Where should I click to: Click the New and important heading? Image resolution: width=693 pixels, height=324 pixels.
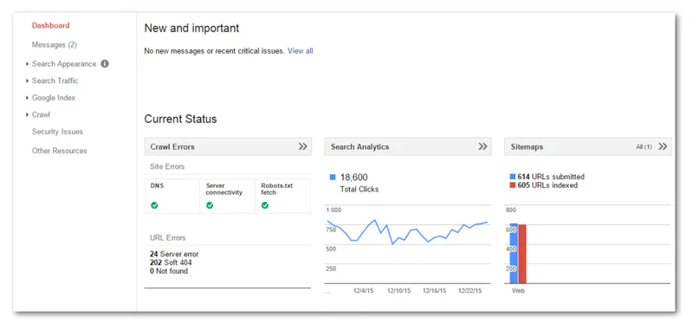[x=191, y=29]
